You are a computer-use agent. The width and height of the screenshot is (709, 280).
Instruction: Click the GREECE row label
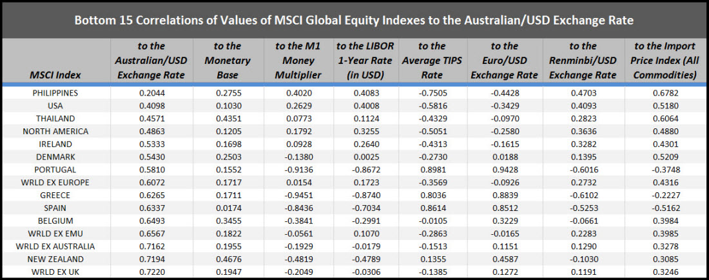coord(55,195)
